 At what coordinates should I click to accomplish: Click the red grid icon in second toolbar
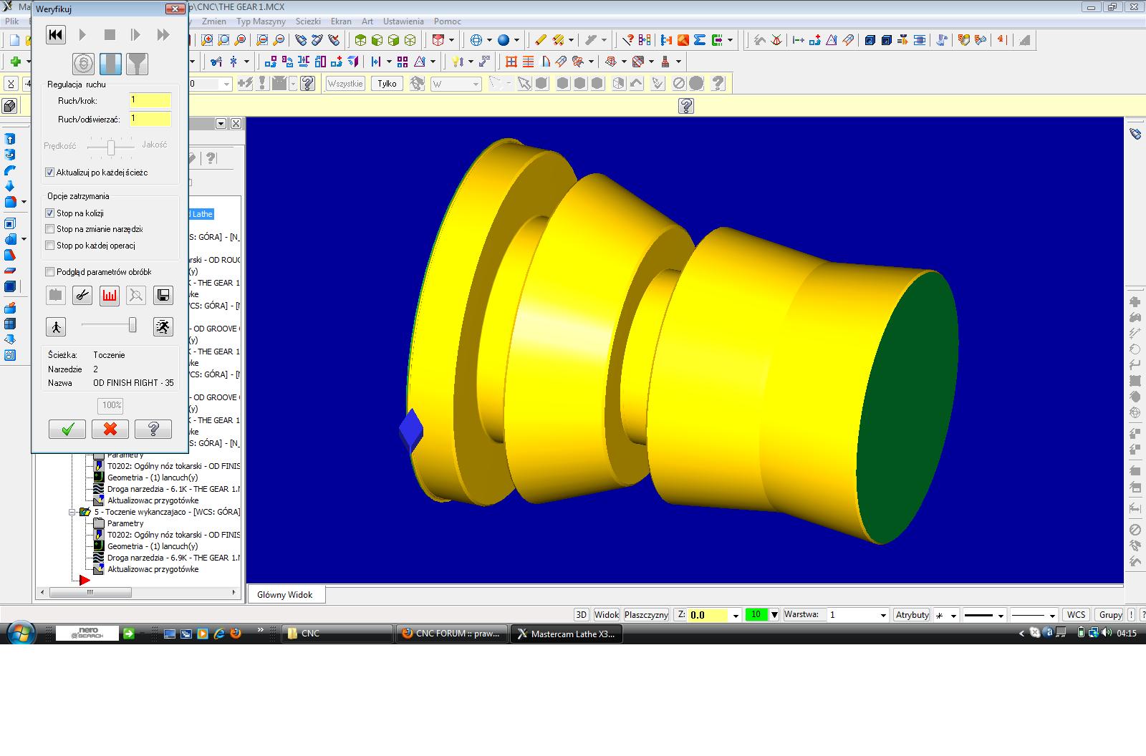pyautogui.click(x=511, y=62)
